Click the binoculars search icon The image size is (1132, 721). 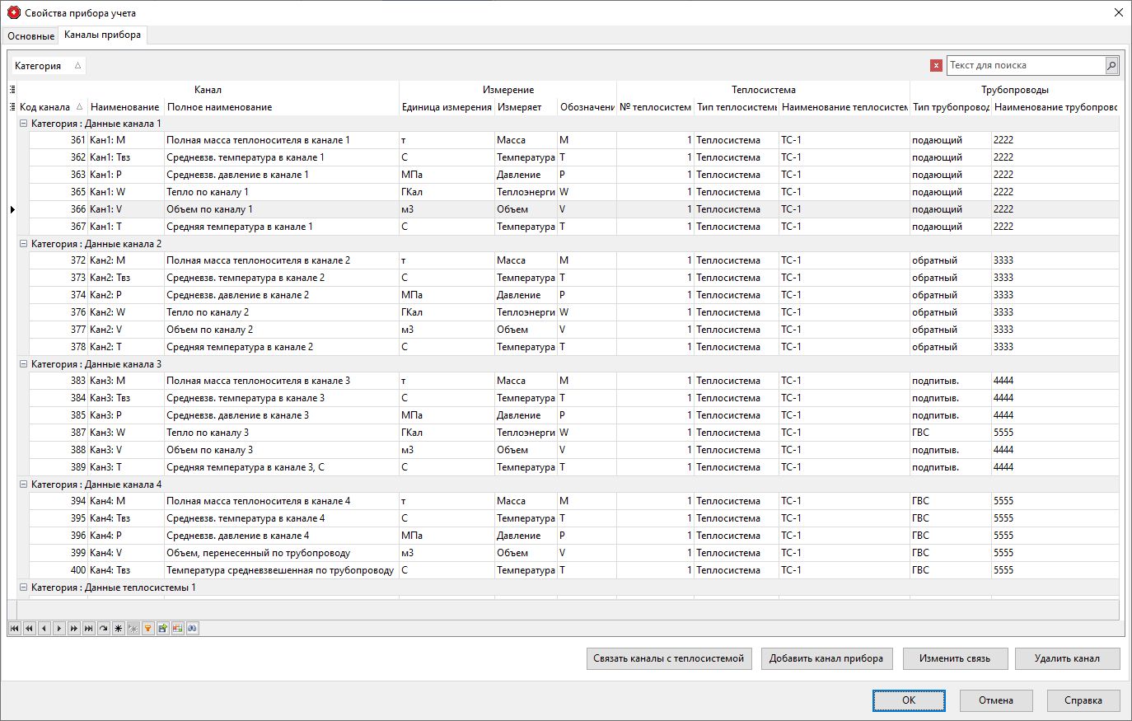pyautogui.click(x=192, y=628)
